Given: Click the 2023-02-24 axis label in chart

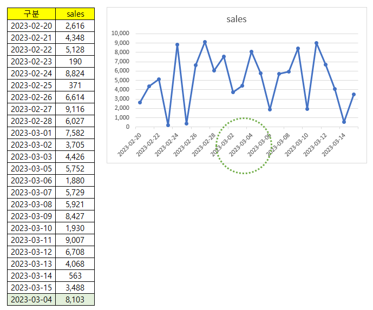Looking at the screenshot, I should (167, 145).
